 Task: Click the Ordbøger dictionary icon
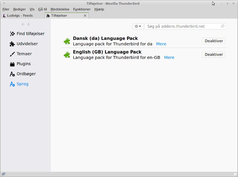(x=12, y=74)
